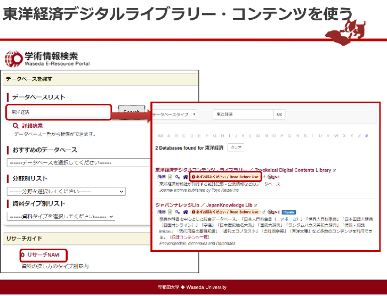Select letter W in alphabet index
The height and width of the screenshot is (296, 387).
click(336, 136)
